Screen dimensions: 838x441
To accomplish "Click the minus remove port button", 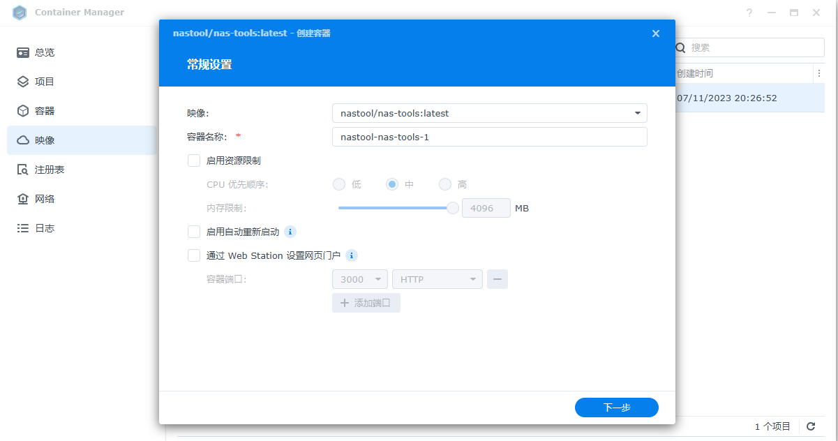I will point(497,279).
